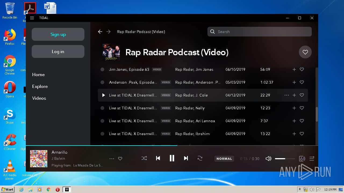Open Explore in the sidebar

40,86
